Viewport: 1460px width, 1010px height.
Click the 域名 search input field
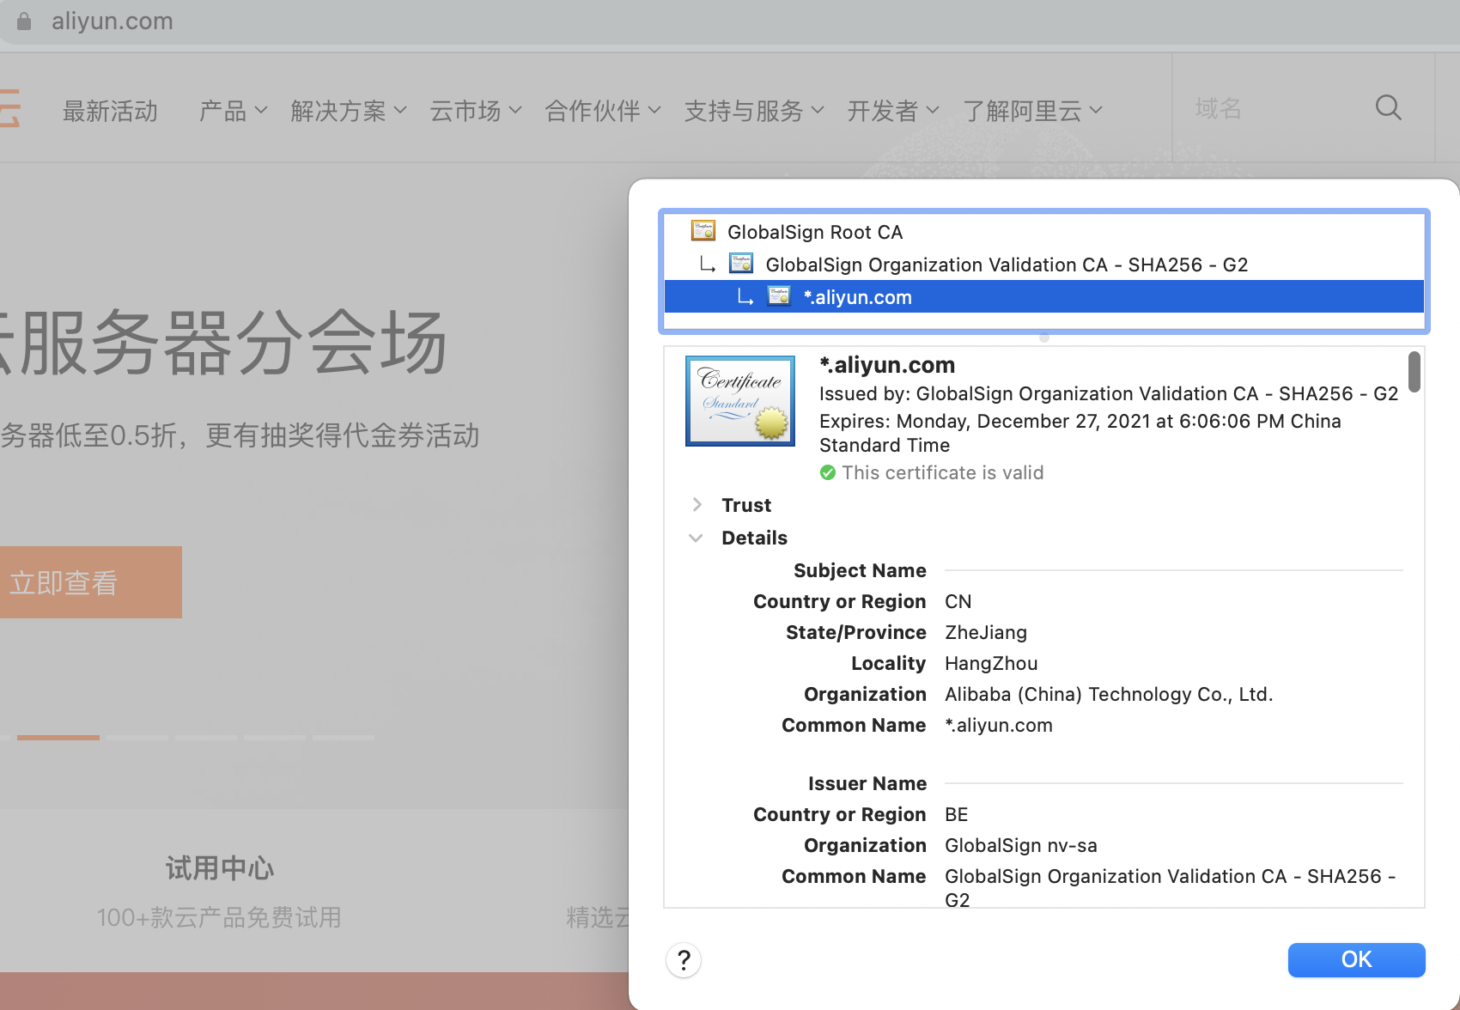pos(1271,108)
